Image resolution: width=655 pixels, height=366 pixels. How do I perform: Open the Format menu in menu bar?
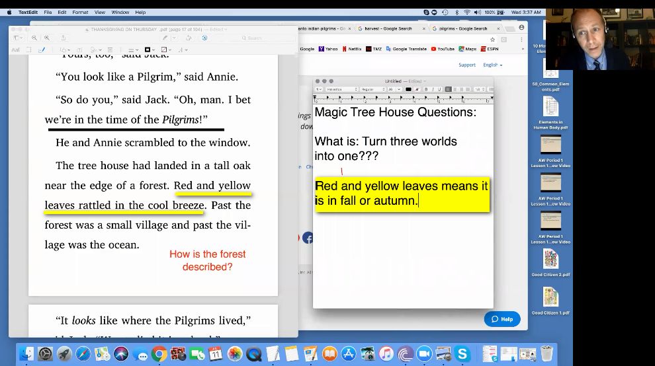pos(80,13)
